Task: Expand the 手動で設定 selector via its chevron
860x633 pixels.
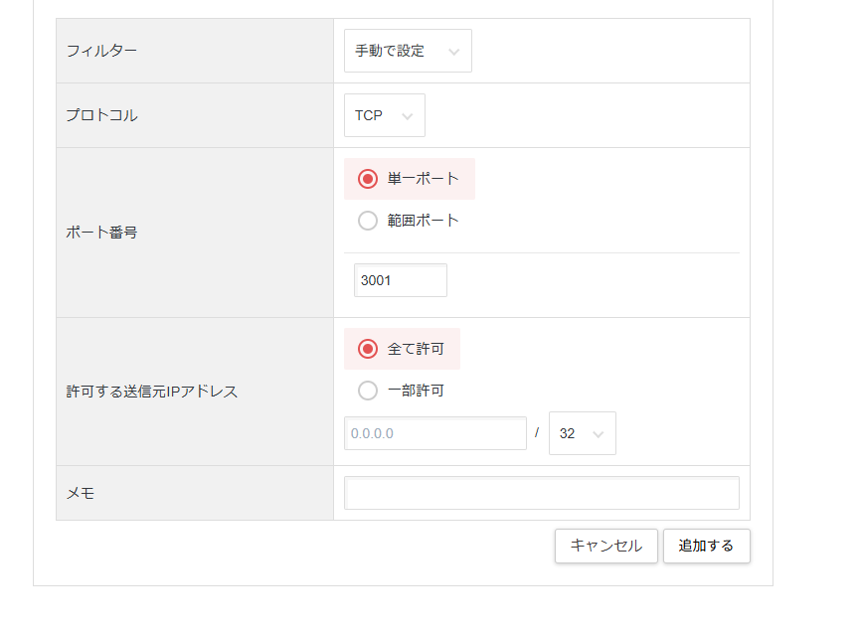Action: [x=456, y=50]
